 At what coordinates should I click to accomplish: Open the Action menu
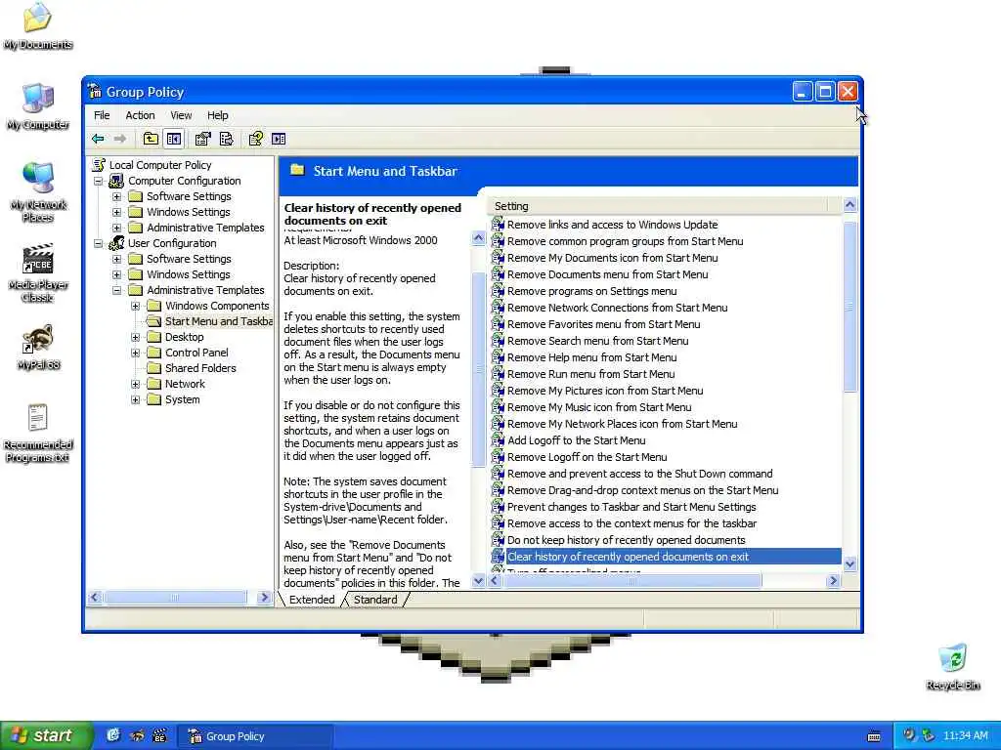pyautogui.click(x=140, y=115)
